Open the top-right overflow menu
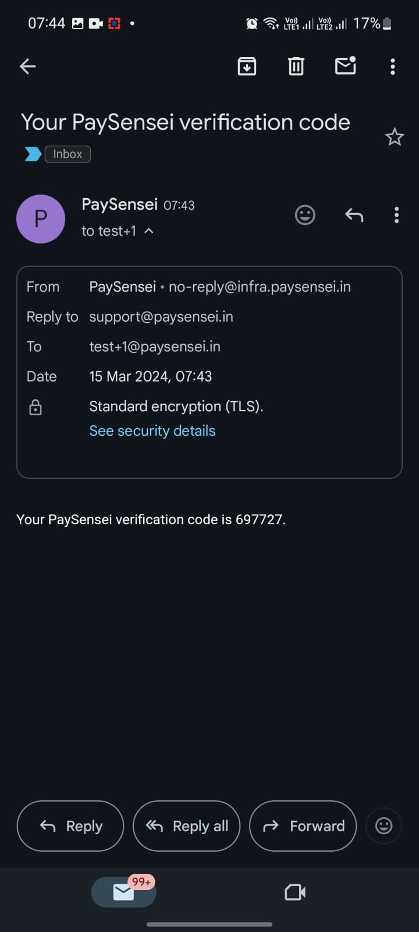 (x=393, y=66)
